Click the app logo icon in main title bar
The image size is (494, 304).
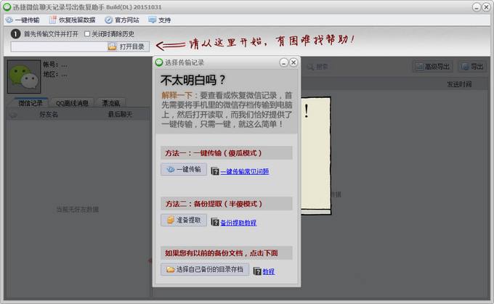pos(7,7)
